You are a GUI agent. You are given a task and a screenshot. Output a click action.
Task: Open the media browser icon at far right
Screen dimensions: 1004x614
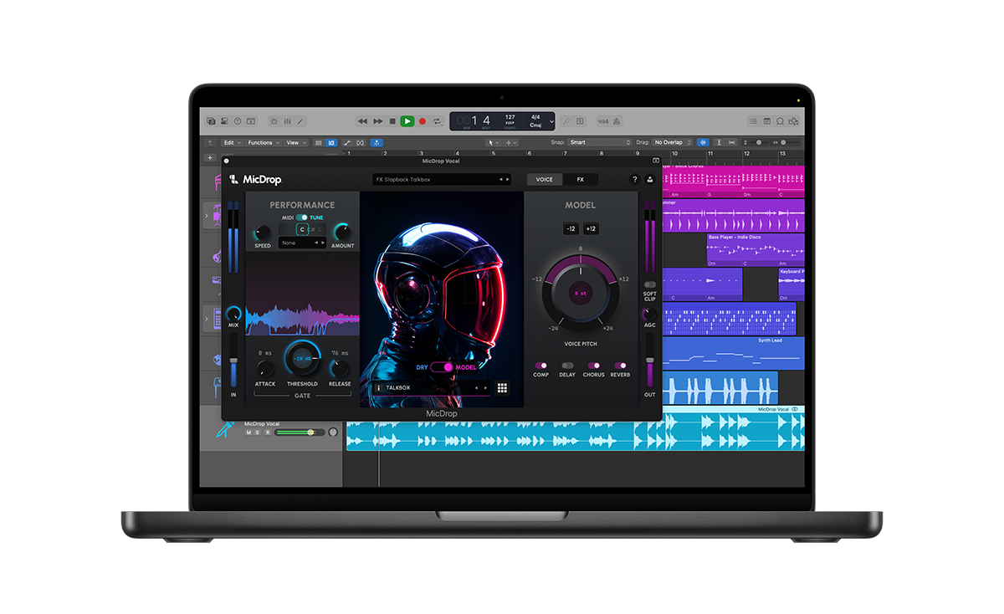click(794, 121)
